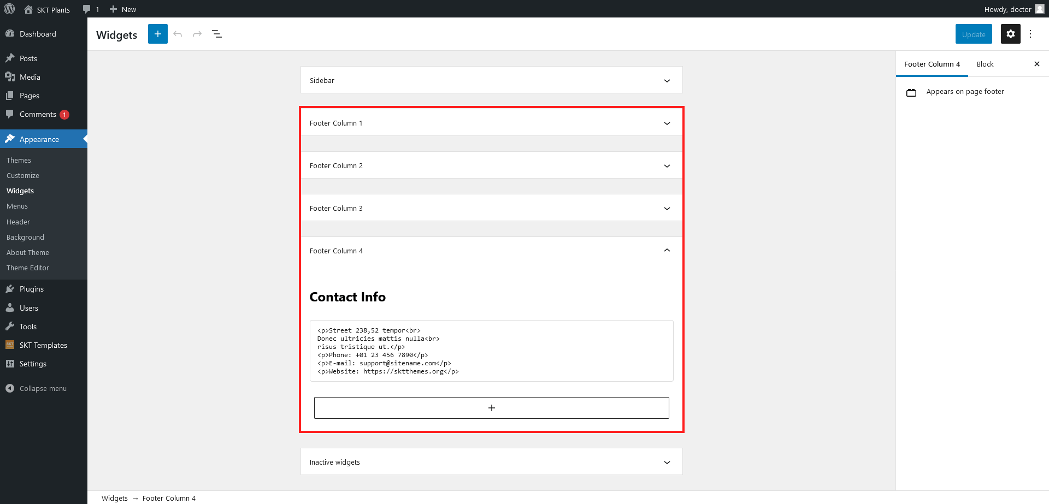
Task: Open the Menus submenu
Action: [x=17, y=206]
